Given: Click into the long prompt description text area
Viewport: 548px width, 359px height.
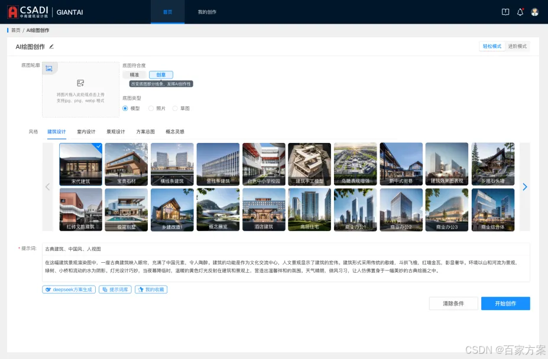Looking at the screenshot, I should (286, 268).
